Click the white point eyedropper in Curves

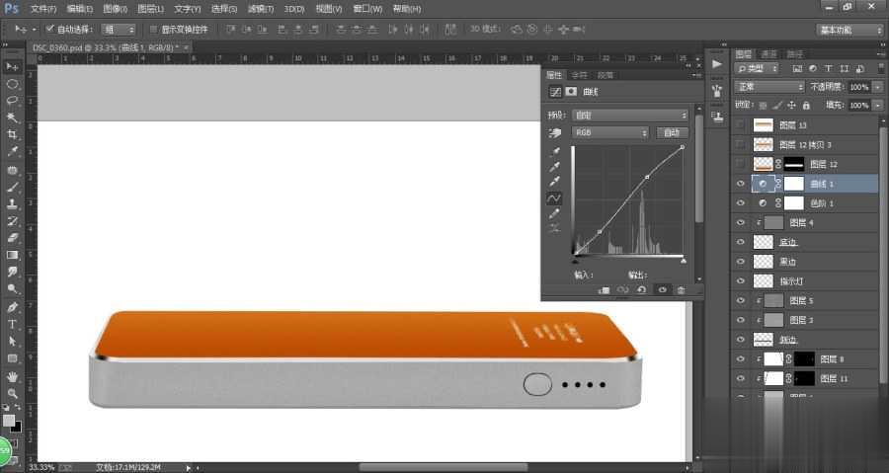pos(554,182)
